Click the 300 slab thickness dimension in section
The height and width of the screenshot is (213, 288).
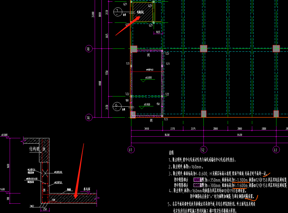click(x=8, y=199)
